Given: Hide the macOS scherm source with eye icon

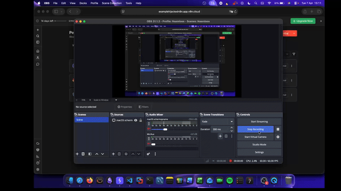Looking at the screenshot, I should 136,121.
